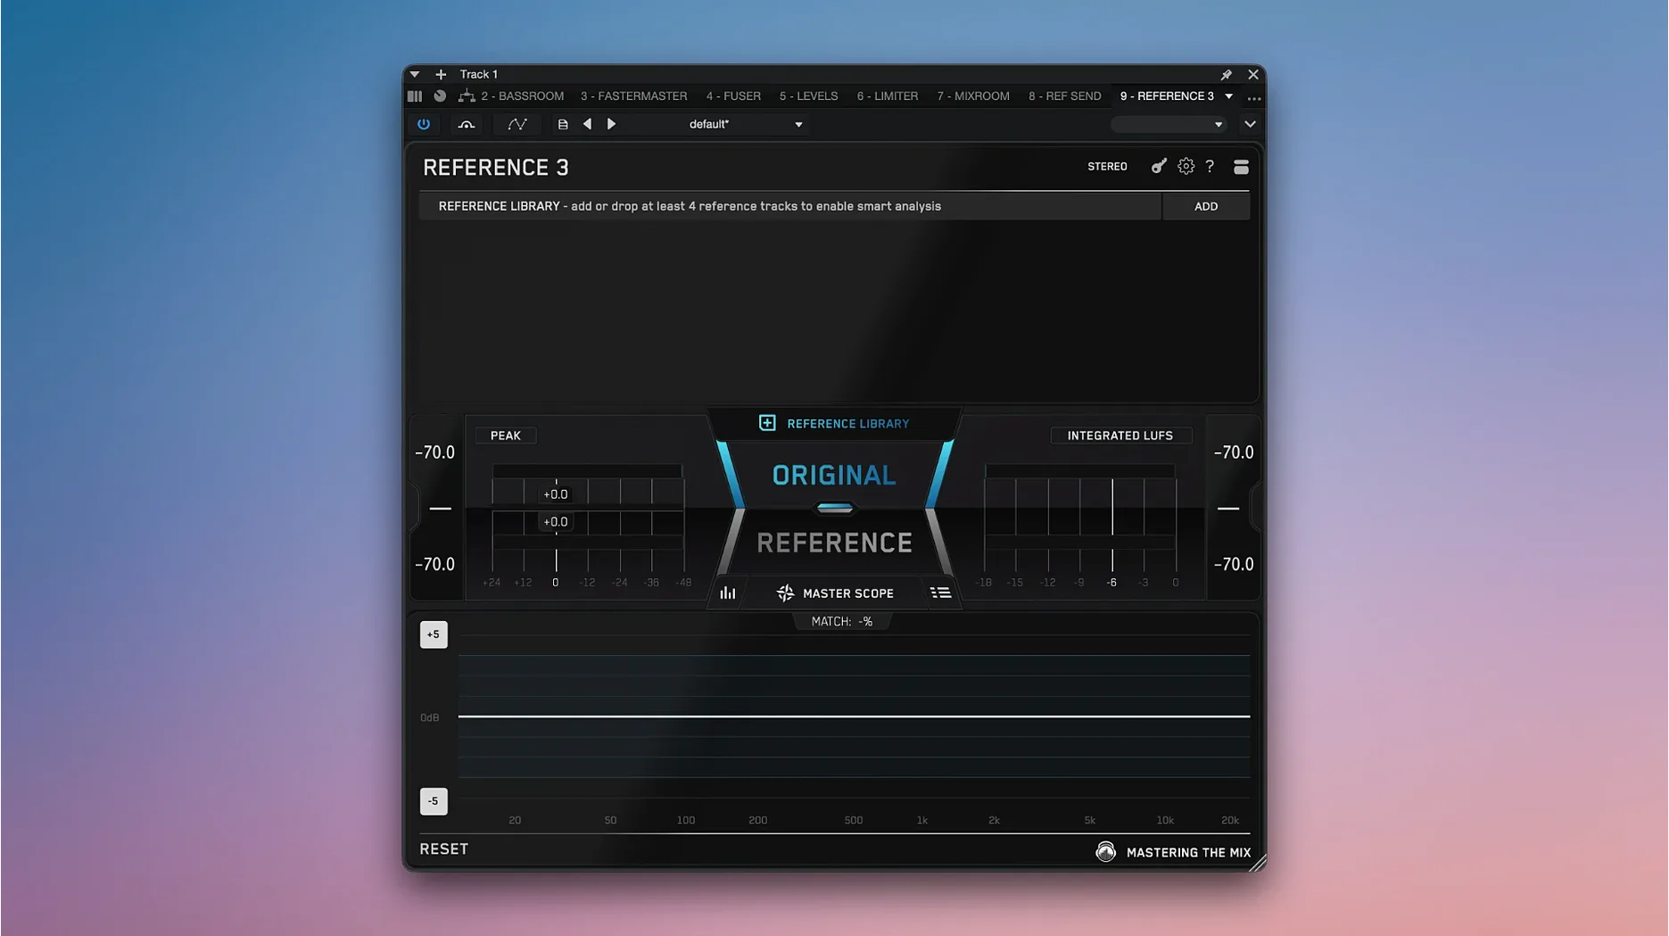Click the guitar icon in plugin header
Viewport: 1669px width, 936px height.
pos(1158,166)
